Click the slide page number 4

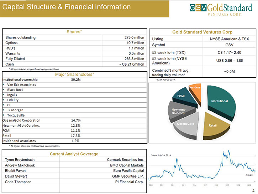(253, 191)
